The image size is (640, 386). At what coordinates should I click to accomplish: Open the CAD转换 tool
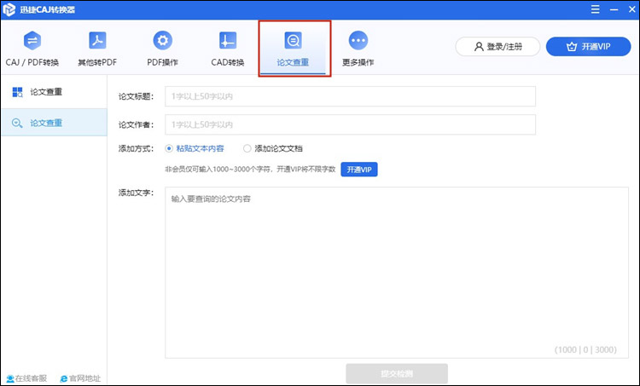(227, 48)
